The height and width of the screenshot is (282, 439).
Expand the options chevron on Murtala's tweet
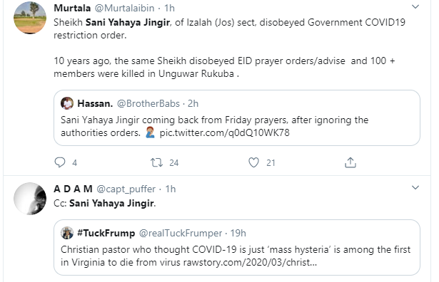click(415, 6)
